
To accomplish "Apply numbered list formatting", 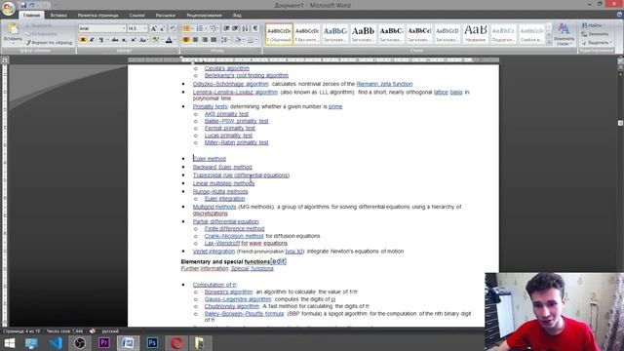I will 200,28.
